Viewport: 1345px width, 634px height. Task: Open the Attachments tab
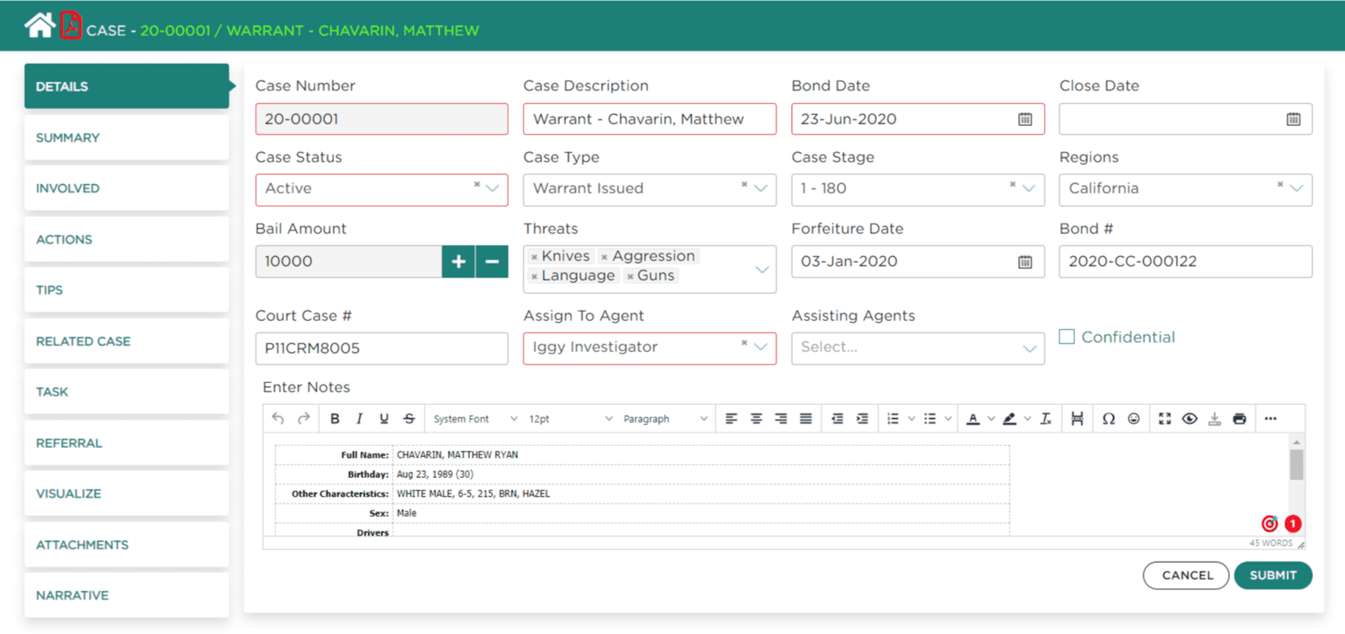(x=126, y=545)
